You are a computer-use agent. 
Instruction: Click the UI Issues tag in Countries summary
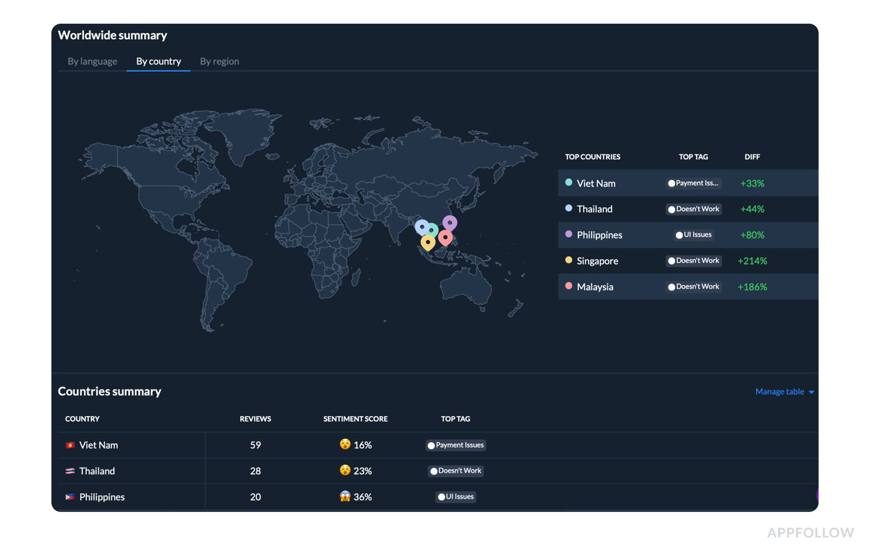pyautogui.click(x=456, y=496)
